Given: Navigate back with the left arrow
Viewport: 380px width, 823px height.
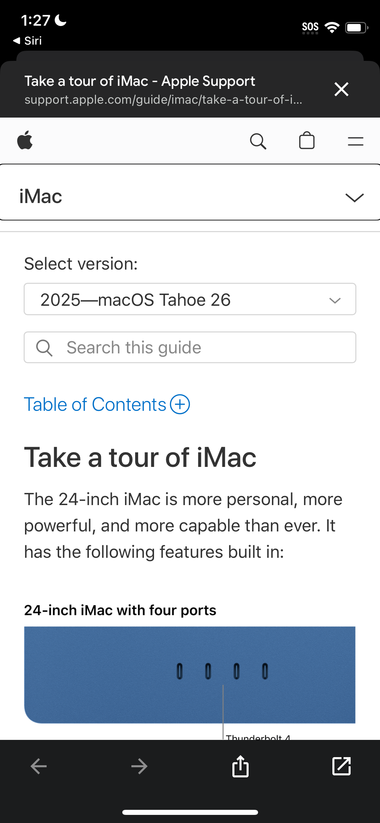Looking at the screenshot, I should pyautogui.click(x=38, y=766).
